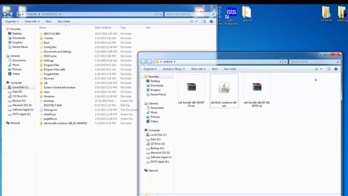
Task: Focus Search android field
Action: [x=315, y=62]
